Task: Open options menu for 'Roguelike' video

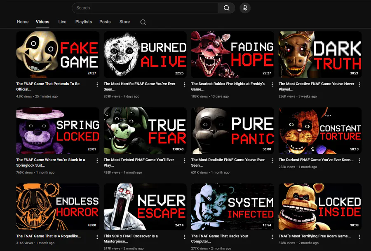Action: click(97, 237)
